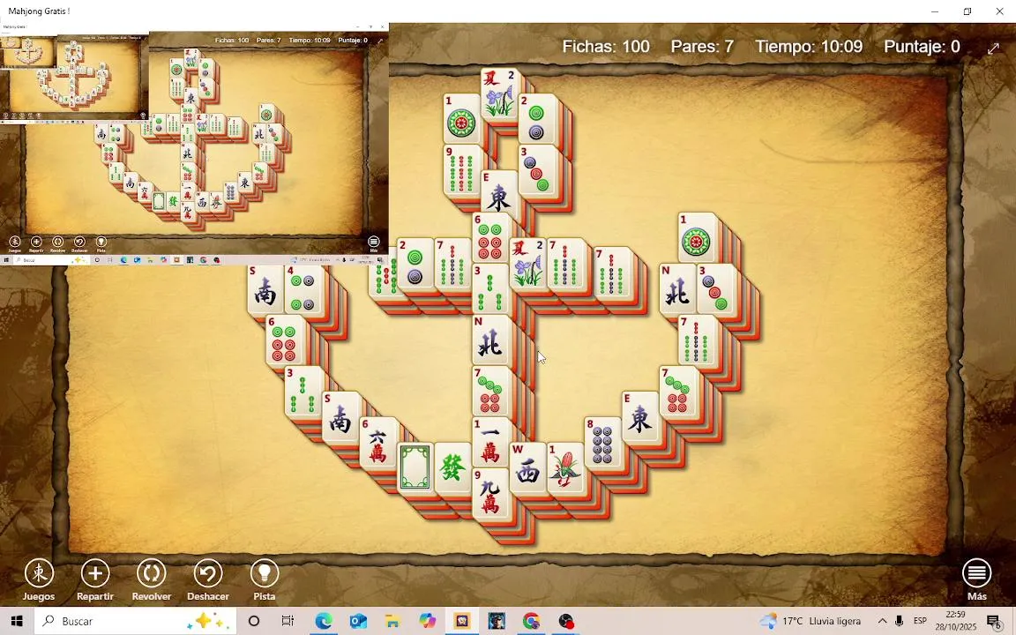This screenshot has height=635, width=1016.
Task: Open the Windows Start menu
Action: click(x=17, y=621)
